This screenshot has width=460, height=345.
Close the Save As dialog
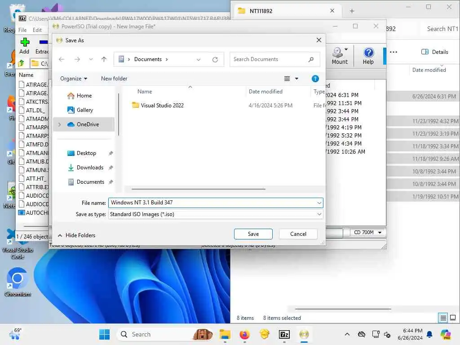click(x=319, y=40)
